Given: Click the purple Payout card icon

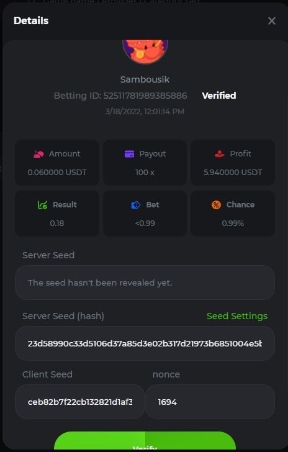Looking at the screenshot, I should (x=130, y=154).
